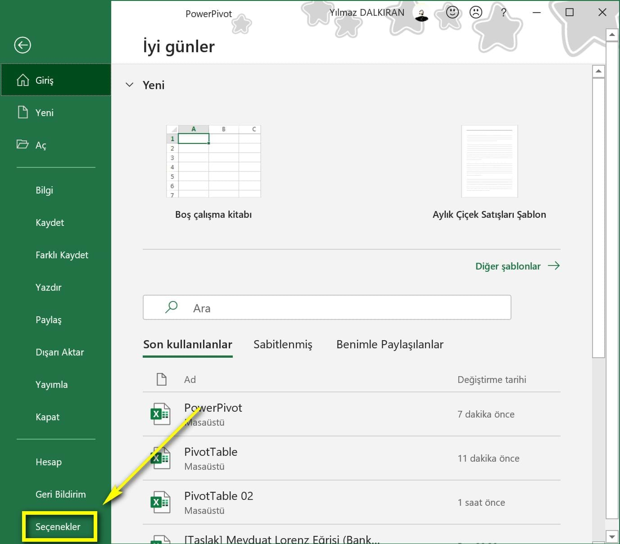This screenshot has height=544, width=620.
Task: Click the document icon in list header
Action: pyautogui.click(x=162, y=379)
